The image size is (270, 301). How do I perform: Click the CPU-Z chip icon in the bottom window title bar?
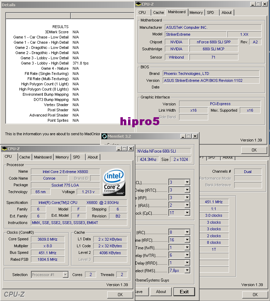click(4, 149)
